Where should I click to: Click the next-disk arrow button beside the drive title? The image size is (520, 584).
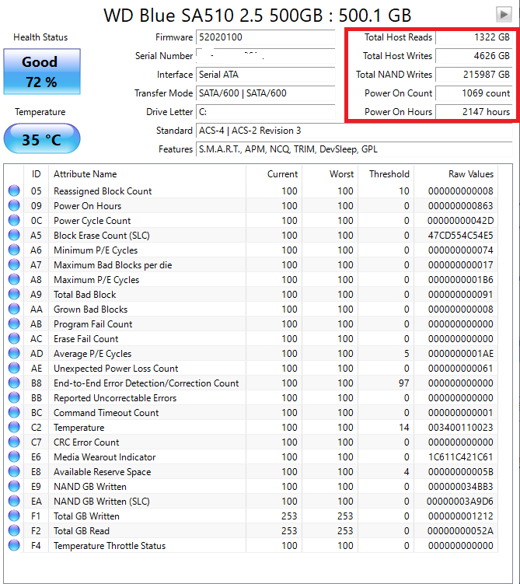coord(504,15)
